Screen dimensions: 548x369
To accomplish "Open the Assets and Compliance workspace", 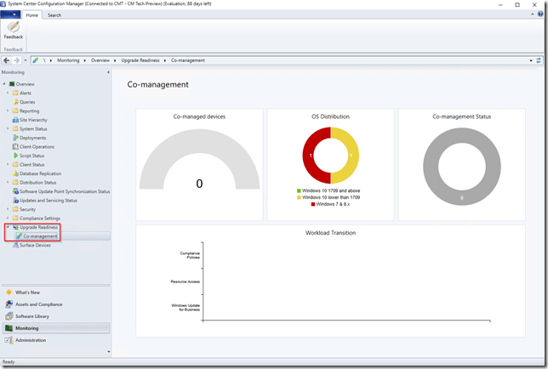I will click(x=38, y=304).
